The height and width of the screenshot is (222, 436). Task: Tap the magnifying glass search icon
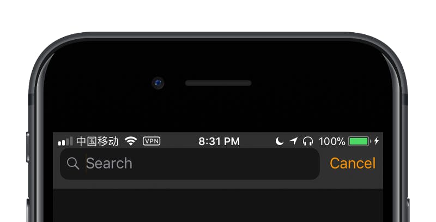(x=73, y=163)
